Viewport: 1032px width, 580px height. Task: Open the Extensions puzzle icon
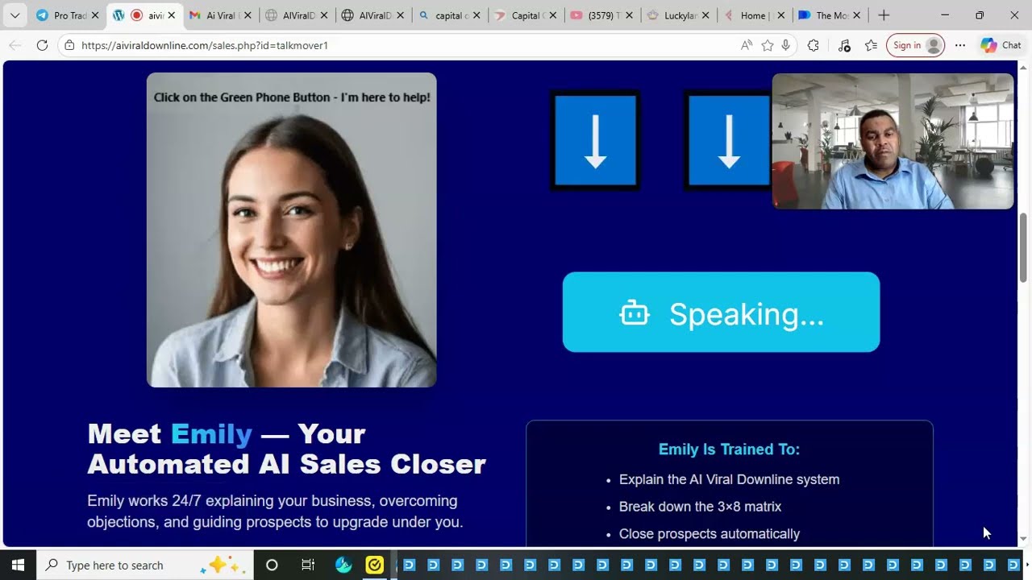pos(813,45)
